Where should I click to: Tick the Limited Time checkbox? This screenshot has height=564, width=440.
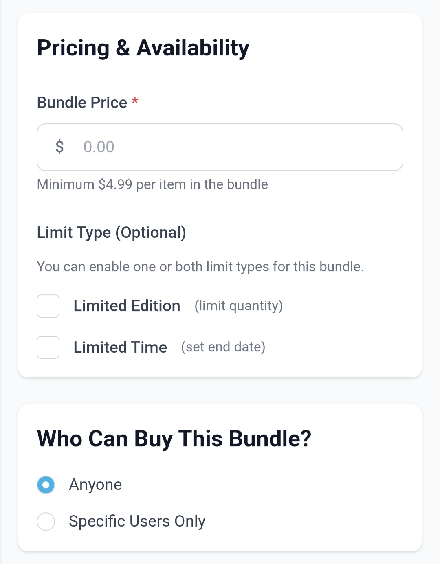(48, 347)
